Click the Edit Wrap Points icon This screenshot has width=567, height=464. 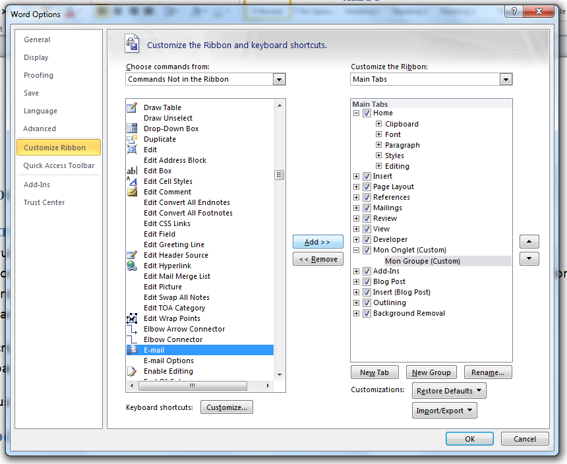(132, 318)
